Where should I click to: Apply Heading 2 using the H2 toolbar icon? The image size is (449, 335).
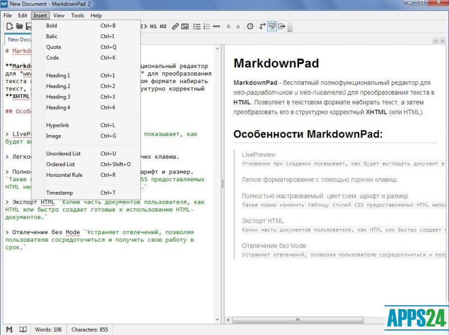163,26
